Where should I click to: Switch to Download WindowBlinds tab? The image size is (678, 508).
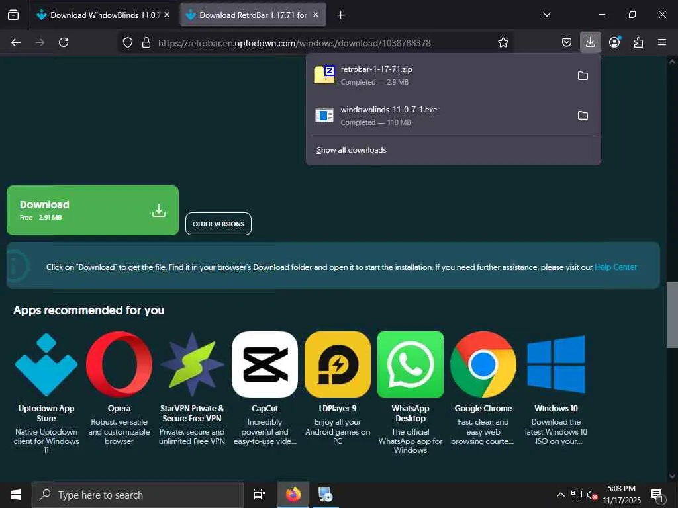[103, 15]
